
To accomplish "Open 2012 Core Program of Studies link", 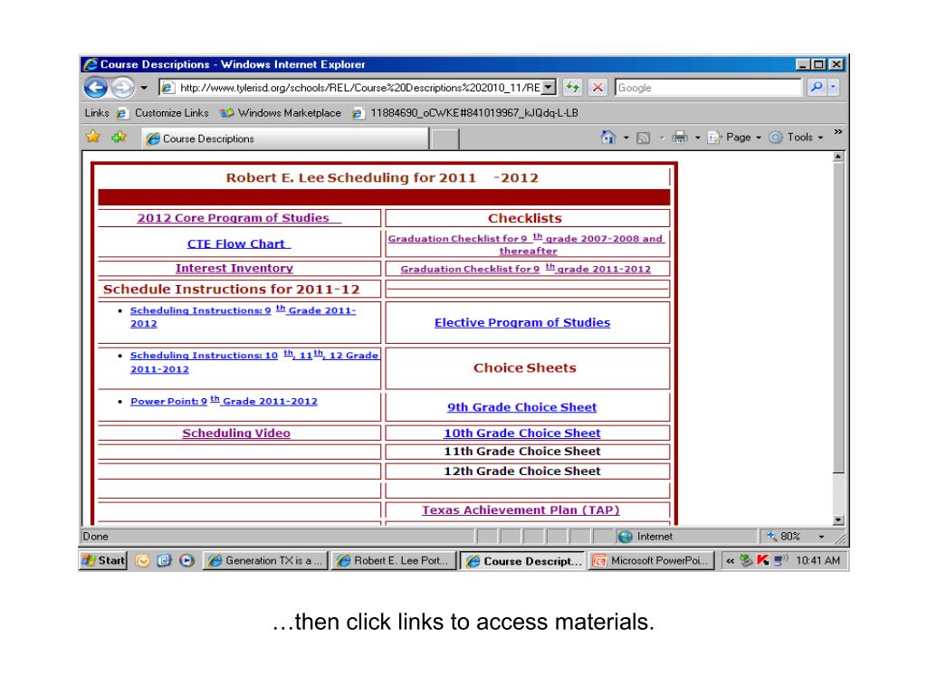I will tap(239, 218).
